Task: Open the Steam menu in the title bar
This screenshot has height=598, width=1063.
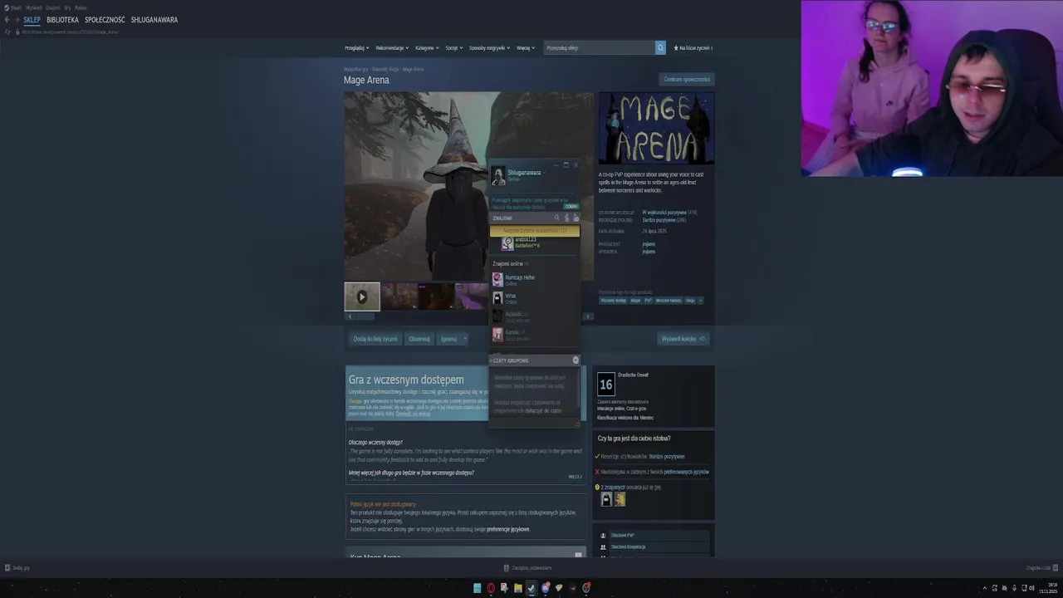Action: 14,7
